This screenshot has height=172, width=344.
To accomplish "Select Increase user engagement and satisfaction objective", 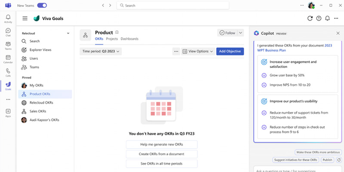I will [x=298, y=64].
